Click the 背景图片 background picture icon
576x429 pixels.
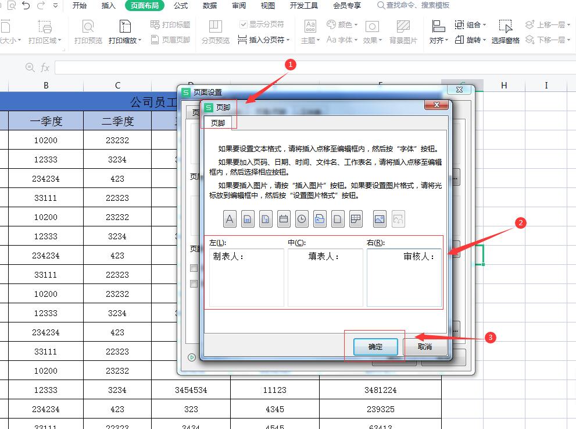(403, 32)
